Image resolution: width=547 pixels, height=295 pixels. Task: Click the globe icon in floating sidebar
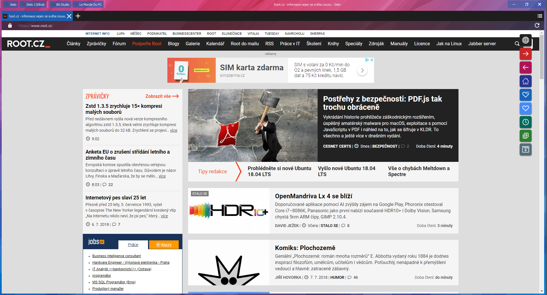(x=525, y=40)
